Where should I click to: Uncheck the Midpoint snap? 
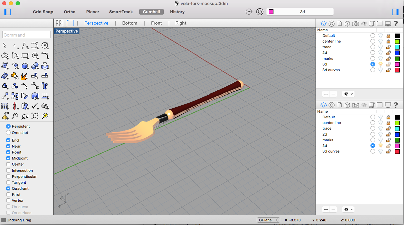(x=9, y=158)
